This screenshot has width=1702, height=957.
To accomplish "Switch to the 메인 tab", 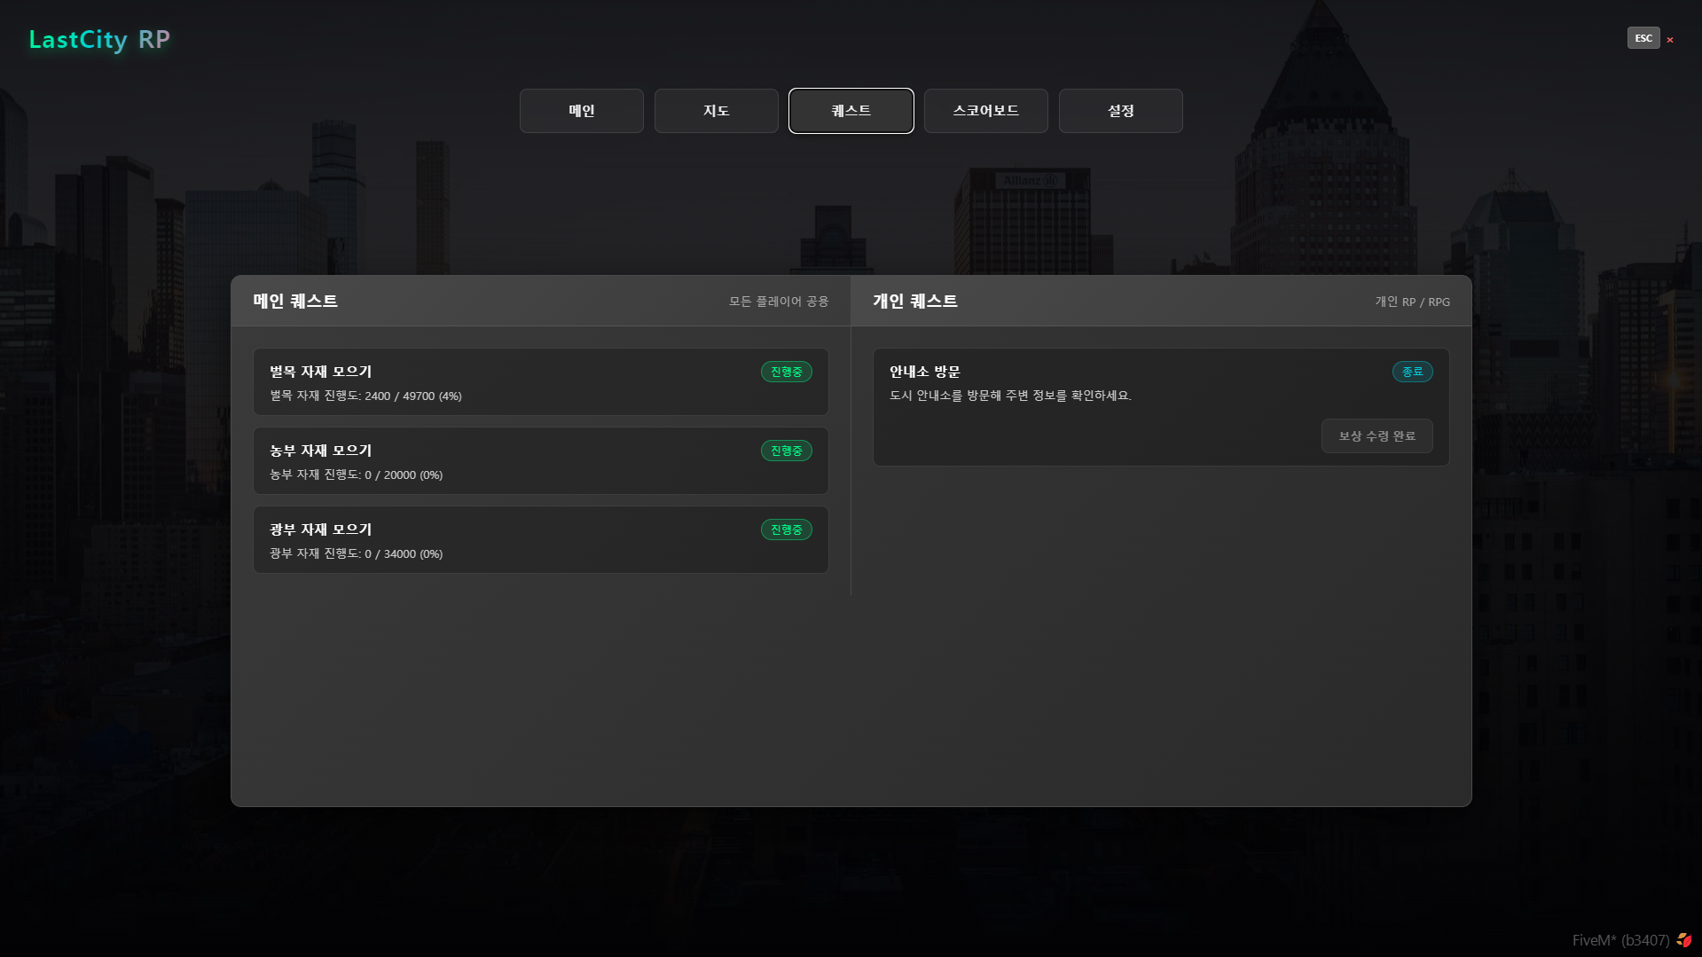I will [x=582, y=111].
